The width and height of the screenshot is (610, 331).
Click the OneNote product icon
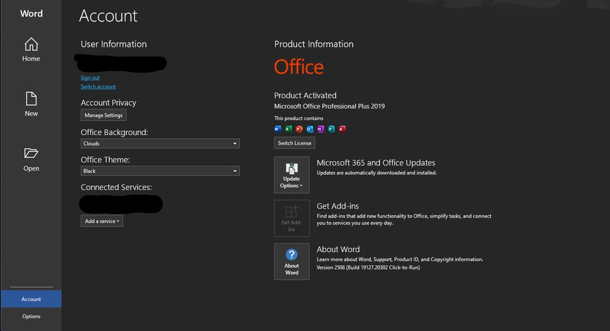tap(320, 129)
